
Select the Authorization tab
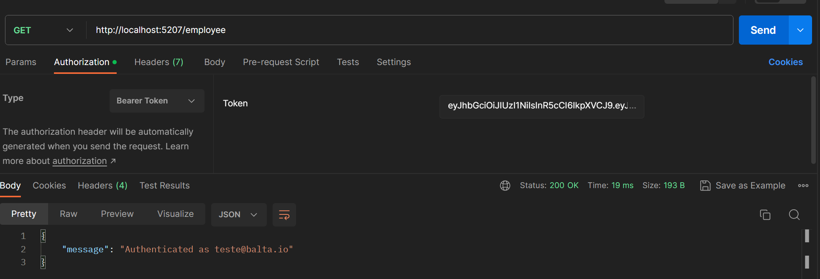pyautogui.click(x=85, y=62)
